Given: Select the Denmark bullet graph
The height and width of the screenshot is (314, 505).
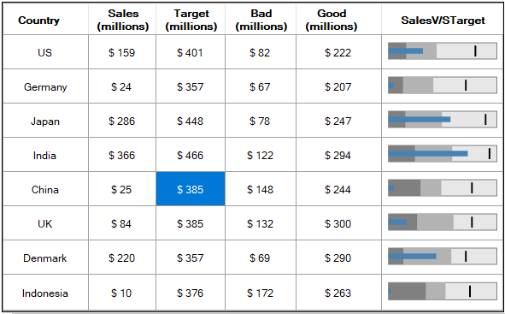Looking at the screenshot, I should (x=443, y=257).
